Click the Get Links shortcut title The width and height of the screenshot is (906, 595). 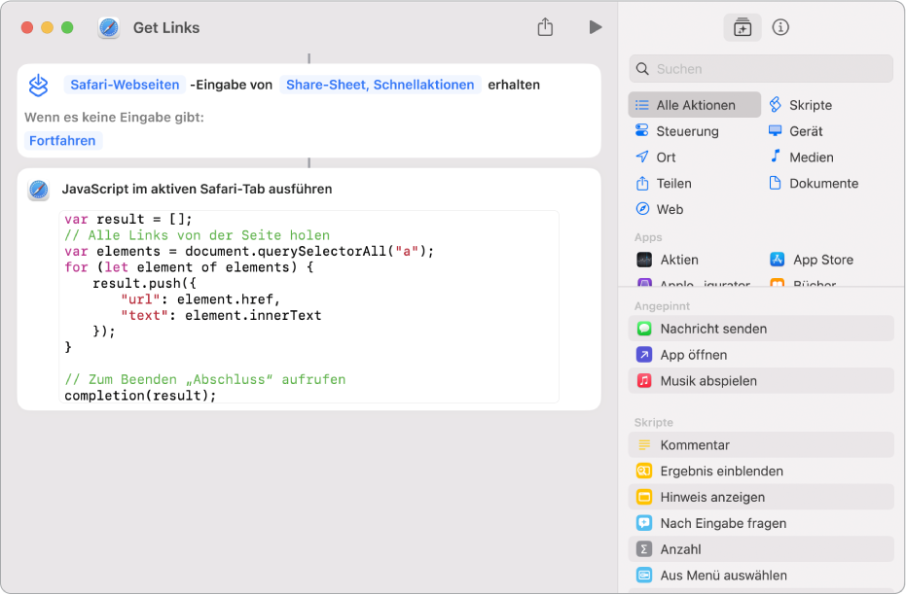point(166,27)
